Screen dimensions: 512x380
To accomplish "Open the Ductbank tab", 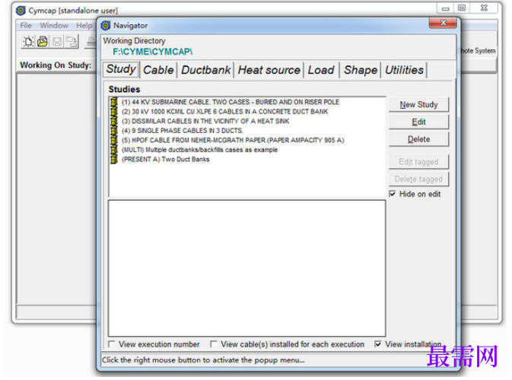I will (205, 70).
